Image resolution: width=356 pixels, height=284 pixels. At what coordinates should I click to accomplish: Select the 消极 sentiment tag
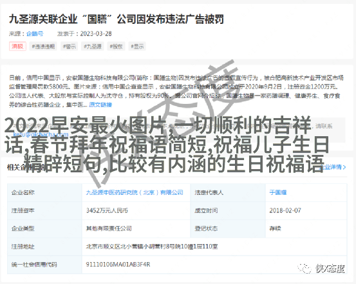(17, 46)
